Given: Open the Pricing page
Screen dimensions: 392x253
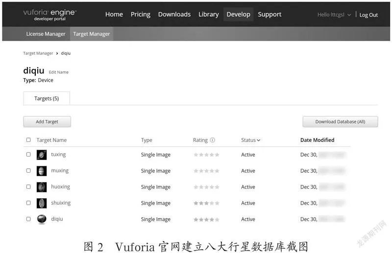Looking at the screenshot, I should tap(141, 15).
